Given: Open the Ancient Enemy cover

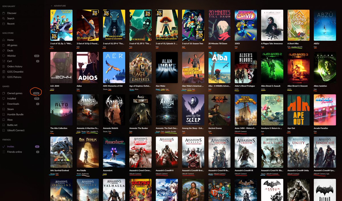Looking at the screenshot, I should [x=219, y=110].
